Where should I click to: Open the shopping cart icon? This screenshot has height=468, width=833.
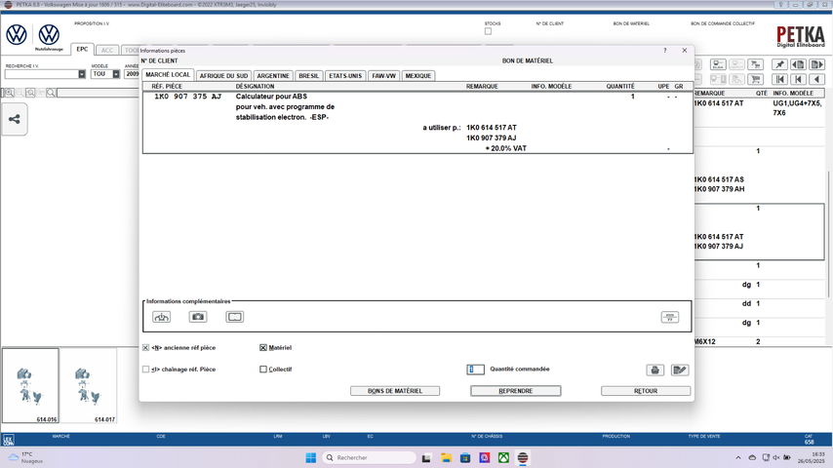point(755,79)
